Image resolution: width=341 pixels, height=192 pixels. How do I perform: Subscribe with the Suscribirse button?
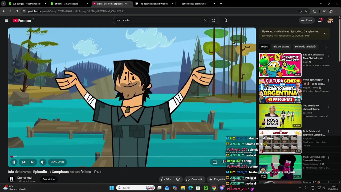click(49, 179)
